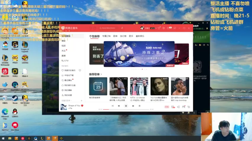Screen dimensions: 252x141
Task: Skip to the next track
Action: tap(133, 106)
